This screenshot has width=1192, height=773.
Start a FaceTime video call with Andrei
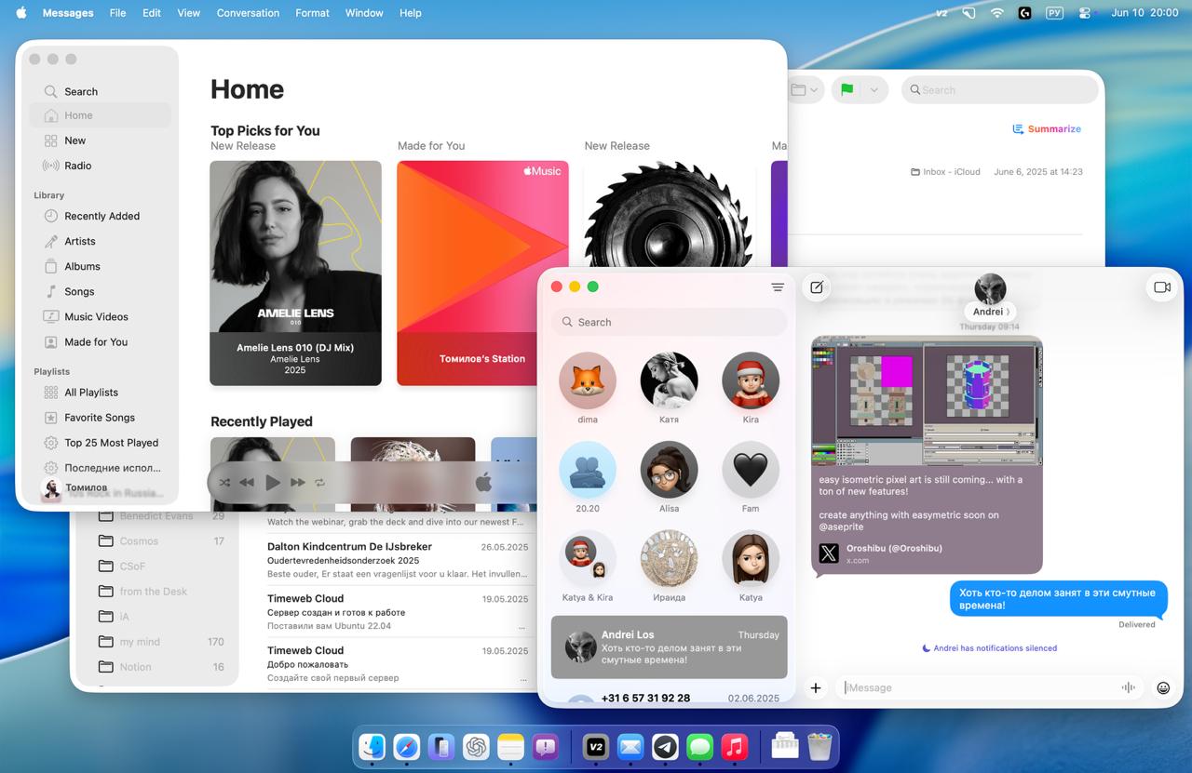pyautogui.click(x=1161, y=287)
